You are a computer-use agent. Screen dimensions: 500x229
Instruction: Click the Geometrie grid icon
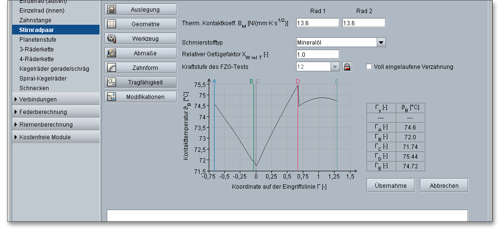pos(112,24)
